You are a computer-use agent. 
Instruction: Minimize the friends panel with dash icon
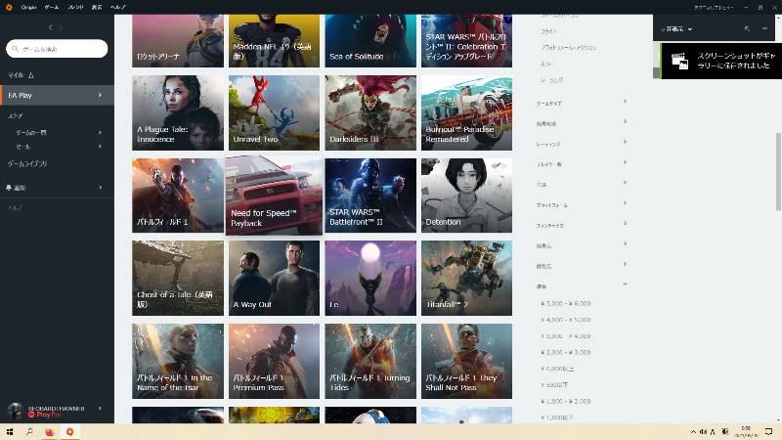coord(764,28)
